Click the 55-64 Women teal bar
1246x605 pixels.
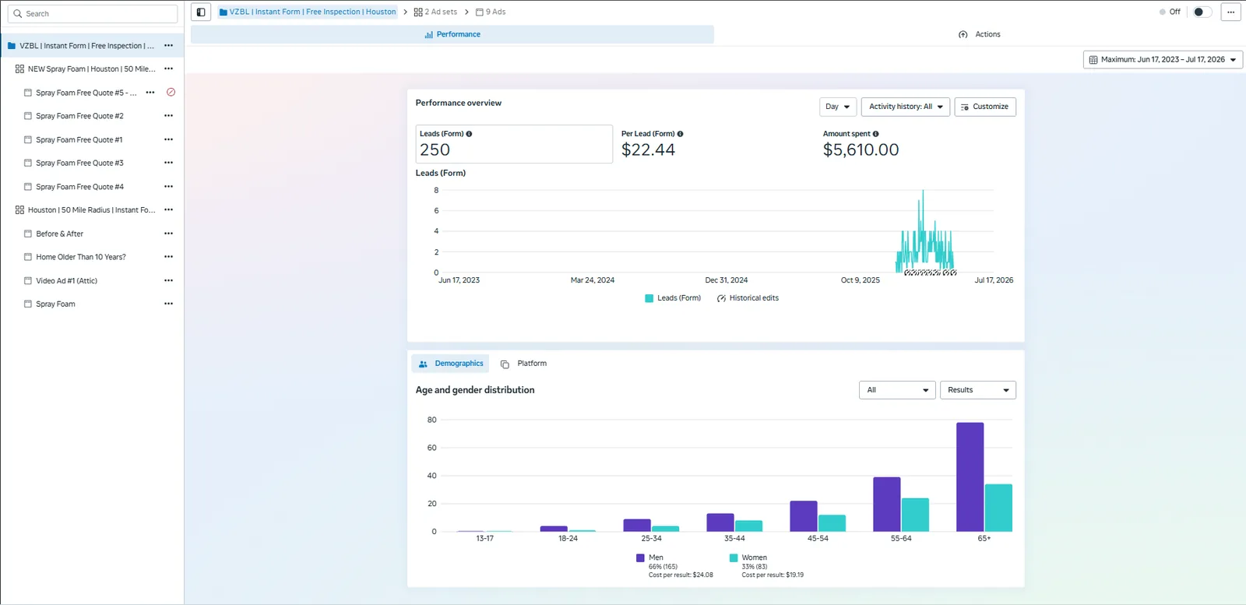[915, 515]
